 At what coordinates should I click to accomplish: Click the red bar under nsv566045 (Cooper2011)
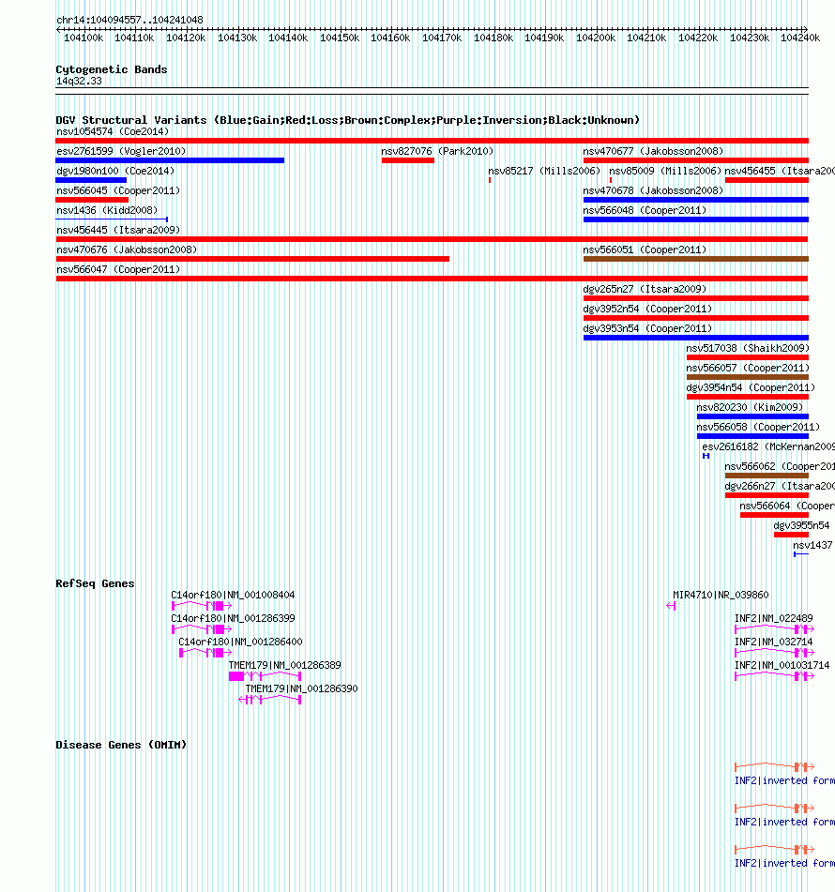[x=92, y=200]
